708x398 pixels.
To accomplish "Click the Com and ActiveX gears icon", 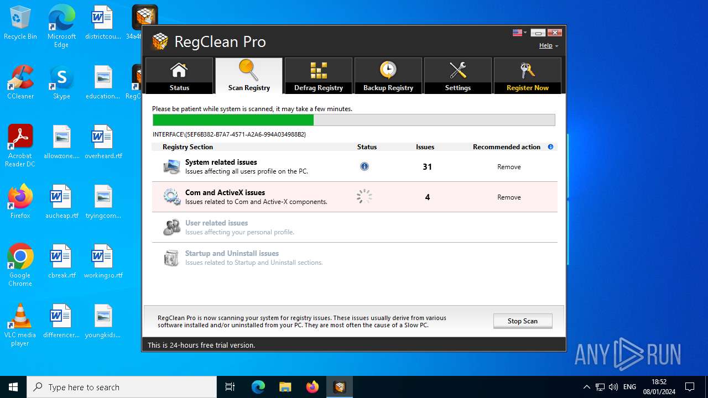I will pos(171,197).
